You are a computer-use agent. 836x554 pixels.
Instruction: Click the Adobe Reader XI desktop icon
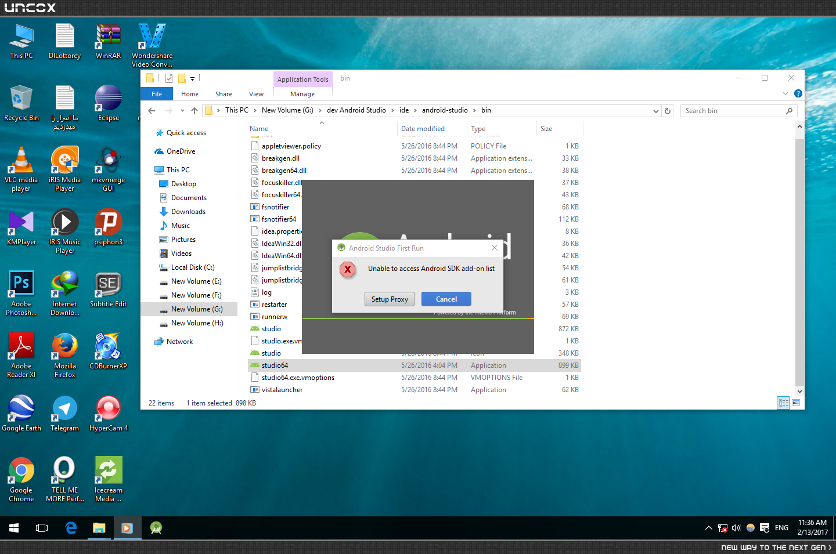(21, 356)
